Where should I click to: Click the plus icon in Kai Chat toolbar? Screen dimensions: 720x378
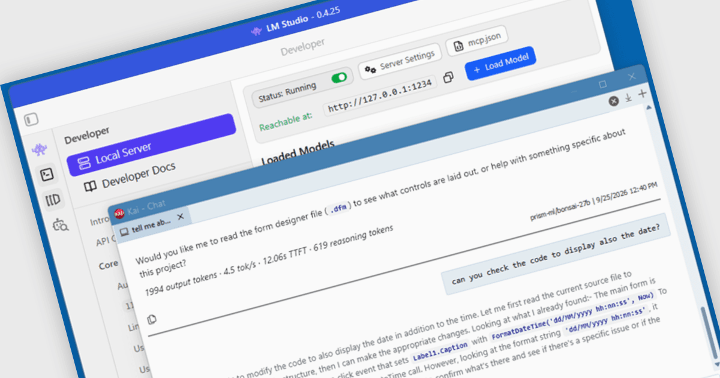coord(642,94)
